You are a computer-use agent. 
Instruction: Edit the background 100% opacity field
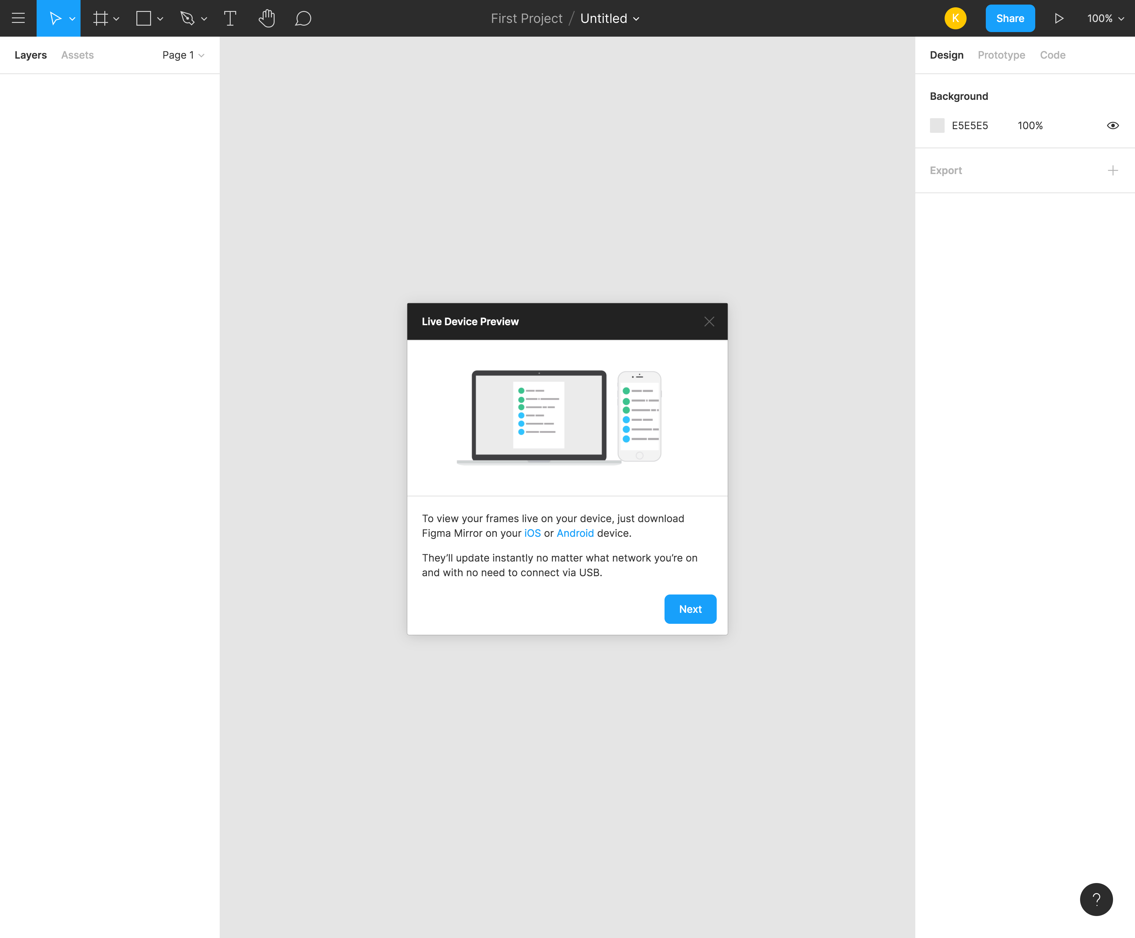tap(1030, 125)
